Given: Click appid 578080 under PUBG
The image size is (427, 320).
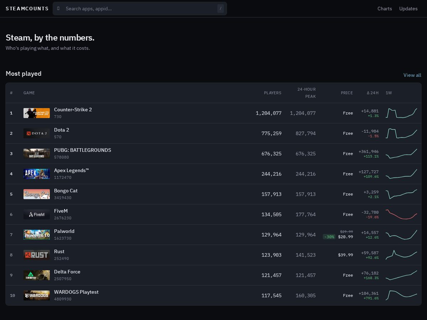Looking at the screenshot, I should click(62, 157).
